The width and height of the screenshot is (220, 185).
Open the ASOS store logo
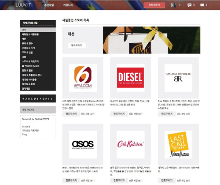pos(83,144)
